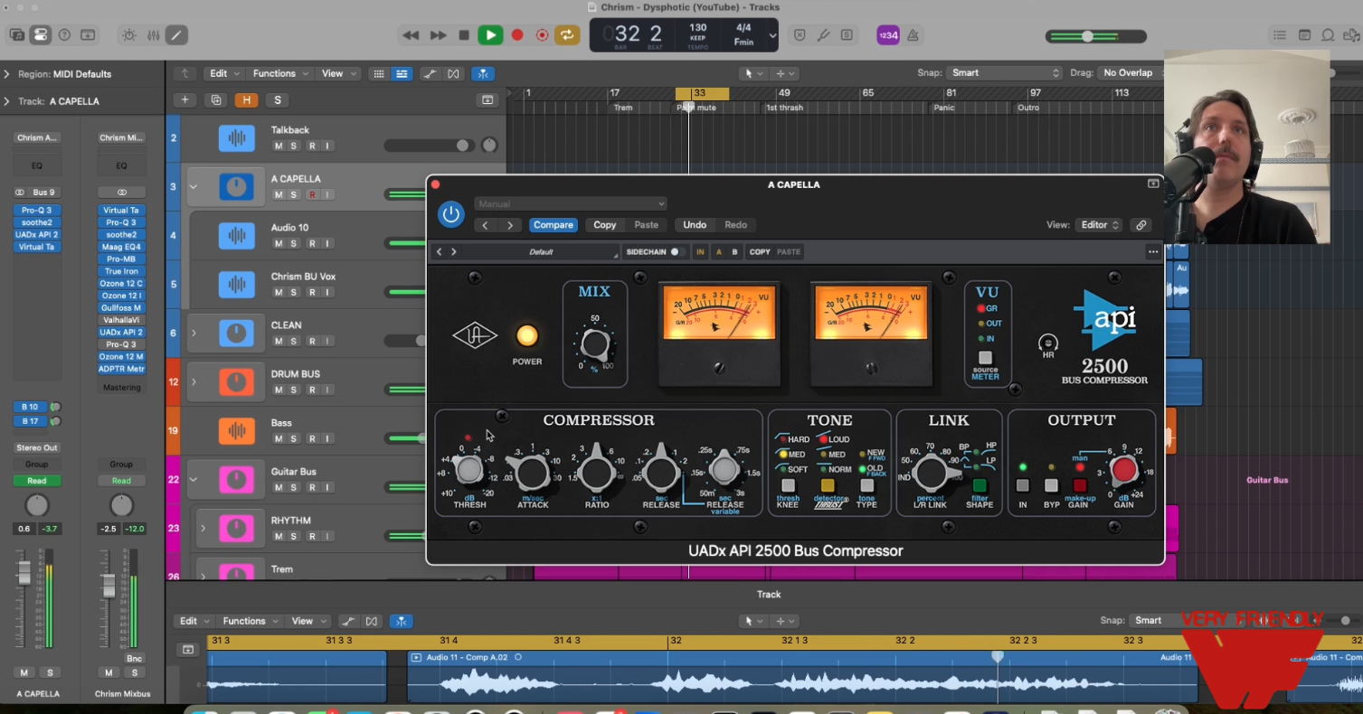Toggle the SIDECHAIN switch in the plugin
The height and width of the screenshot is (714, 1363).
coord(678,252)
